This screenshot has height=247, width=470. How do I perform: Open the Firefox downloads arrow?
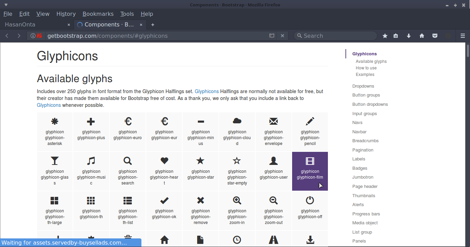pos(409,36)
